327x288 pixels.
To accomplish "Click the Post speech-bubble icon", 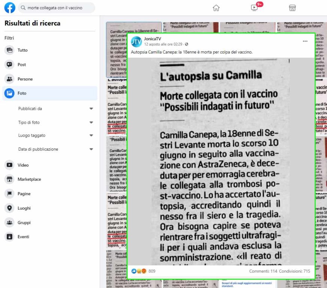I will coord(9,64).
